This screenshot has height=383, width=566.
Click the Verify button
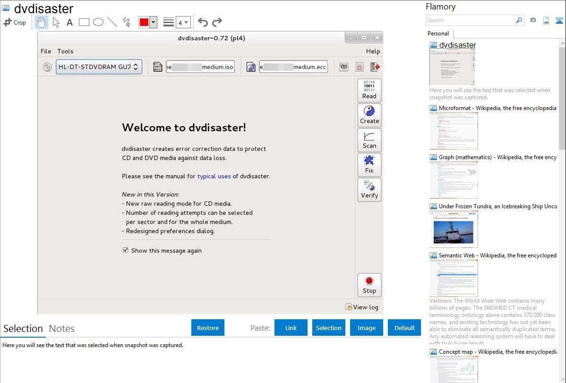(369, 189)
